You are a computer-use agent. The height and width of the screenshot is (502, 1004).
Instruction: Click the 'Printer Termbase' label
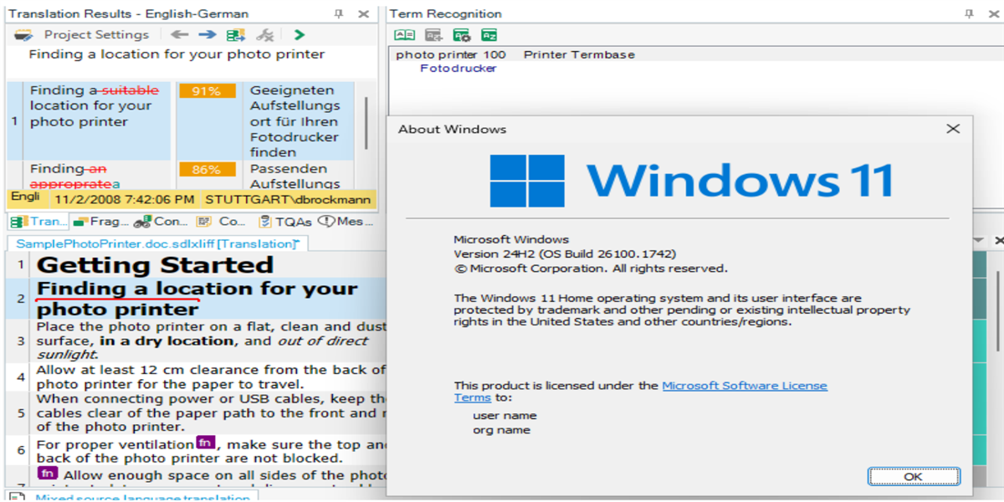579,54
